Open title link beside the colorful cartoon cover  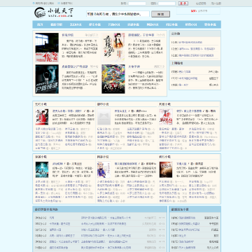[134, 66]
